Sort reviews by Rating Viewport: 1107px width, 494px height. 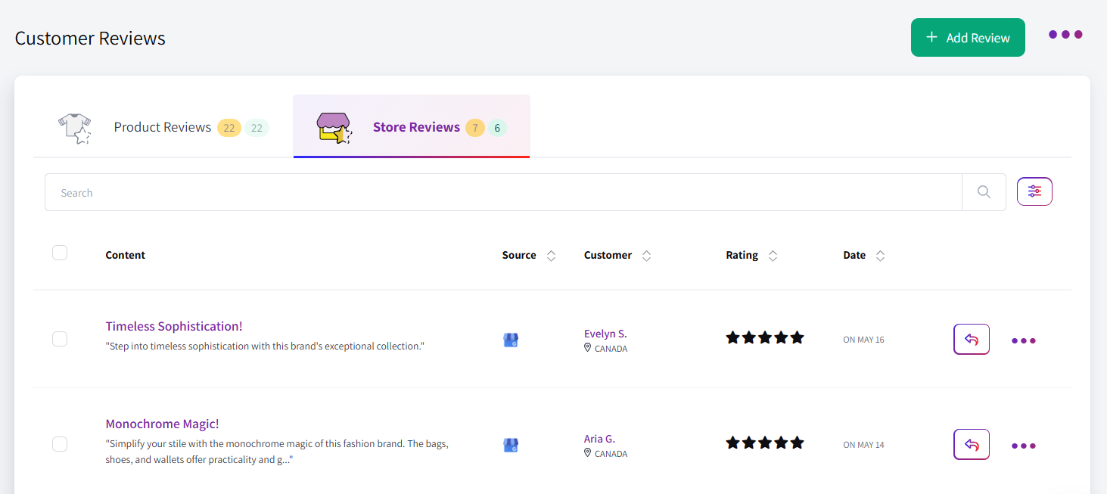point(773,256)
